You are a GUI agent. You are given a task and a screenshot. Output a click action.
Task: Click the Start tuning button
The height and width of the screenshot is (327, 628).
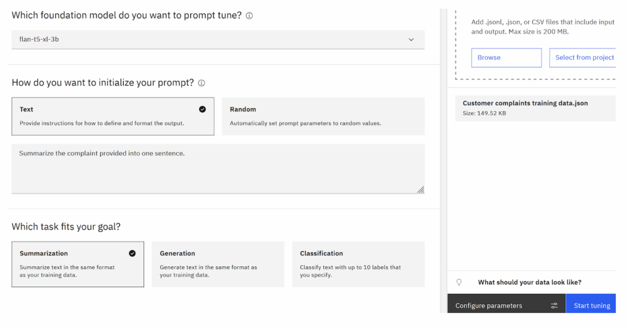tap(591, 303)
